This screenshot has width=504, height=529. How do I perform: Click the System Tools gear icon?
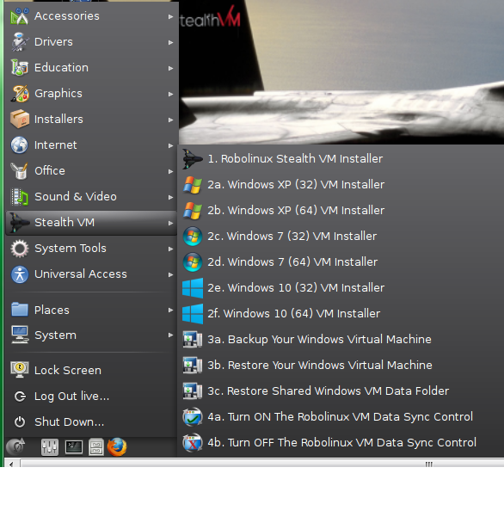pyautogui.click(x=19, y=249)
